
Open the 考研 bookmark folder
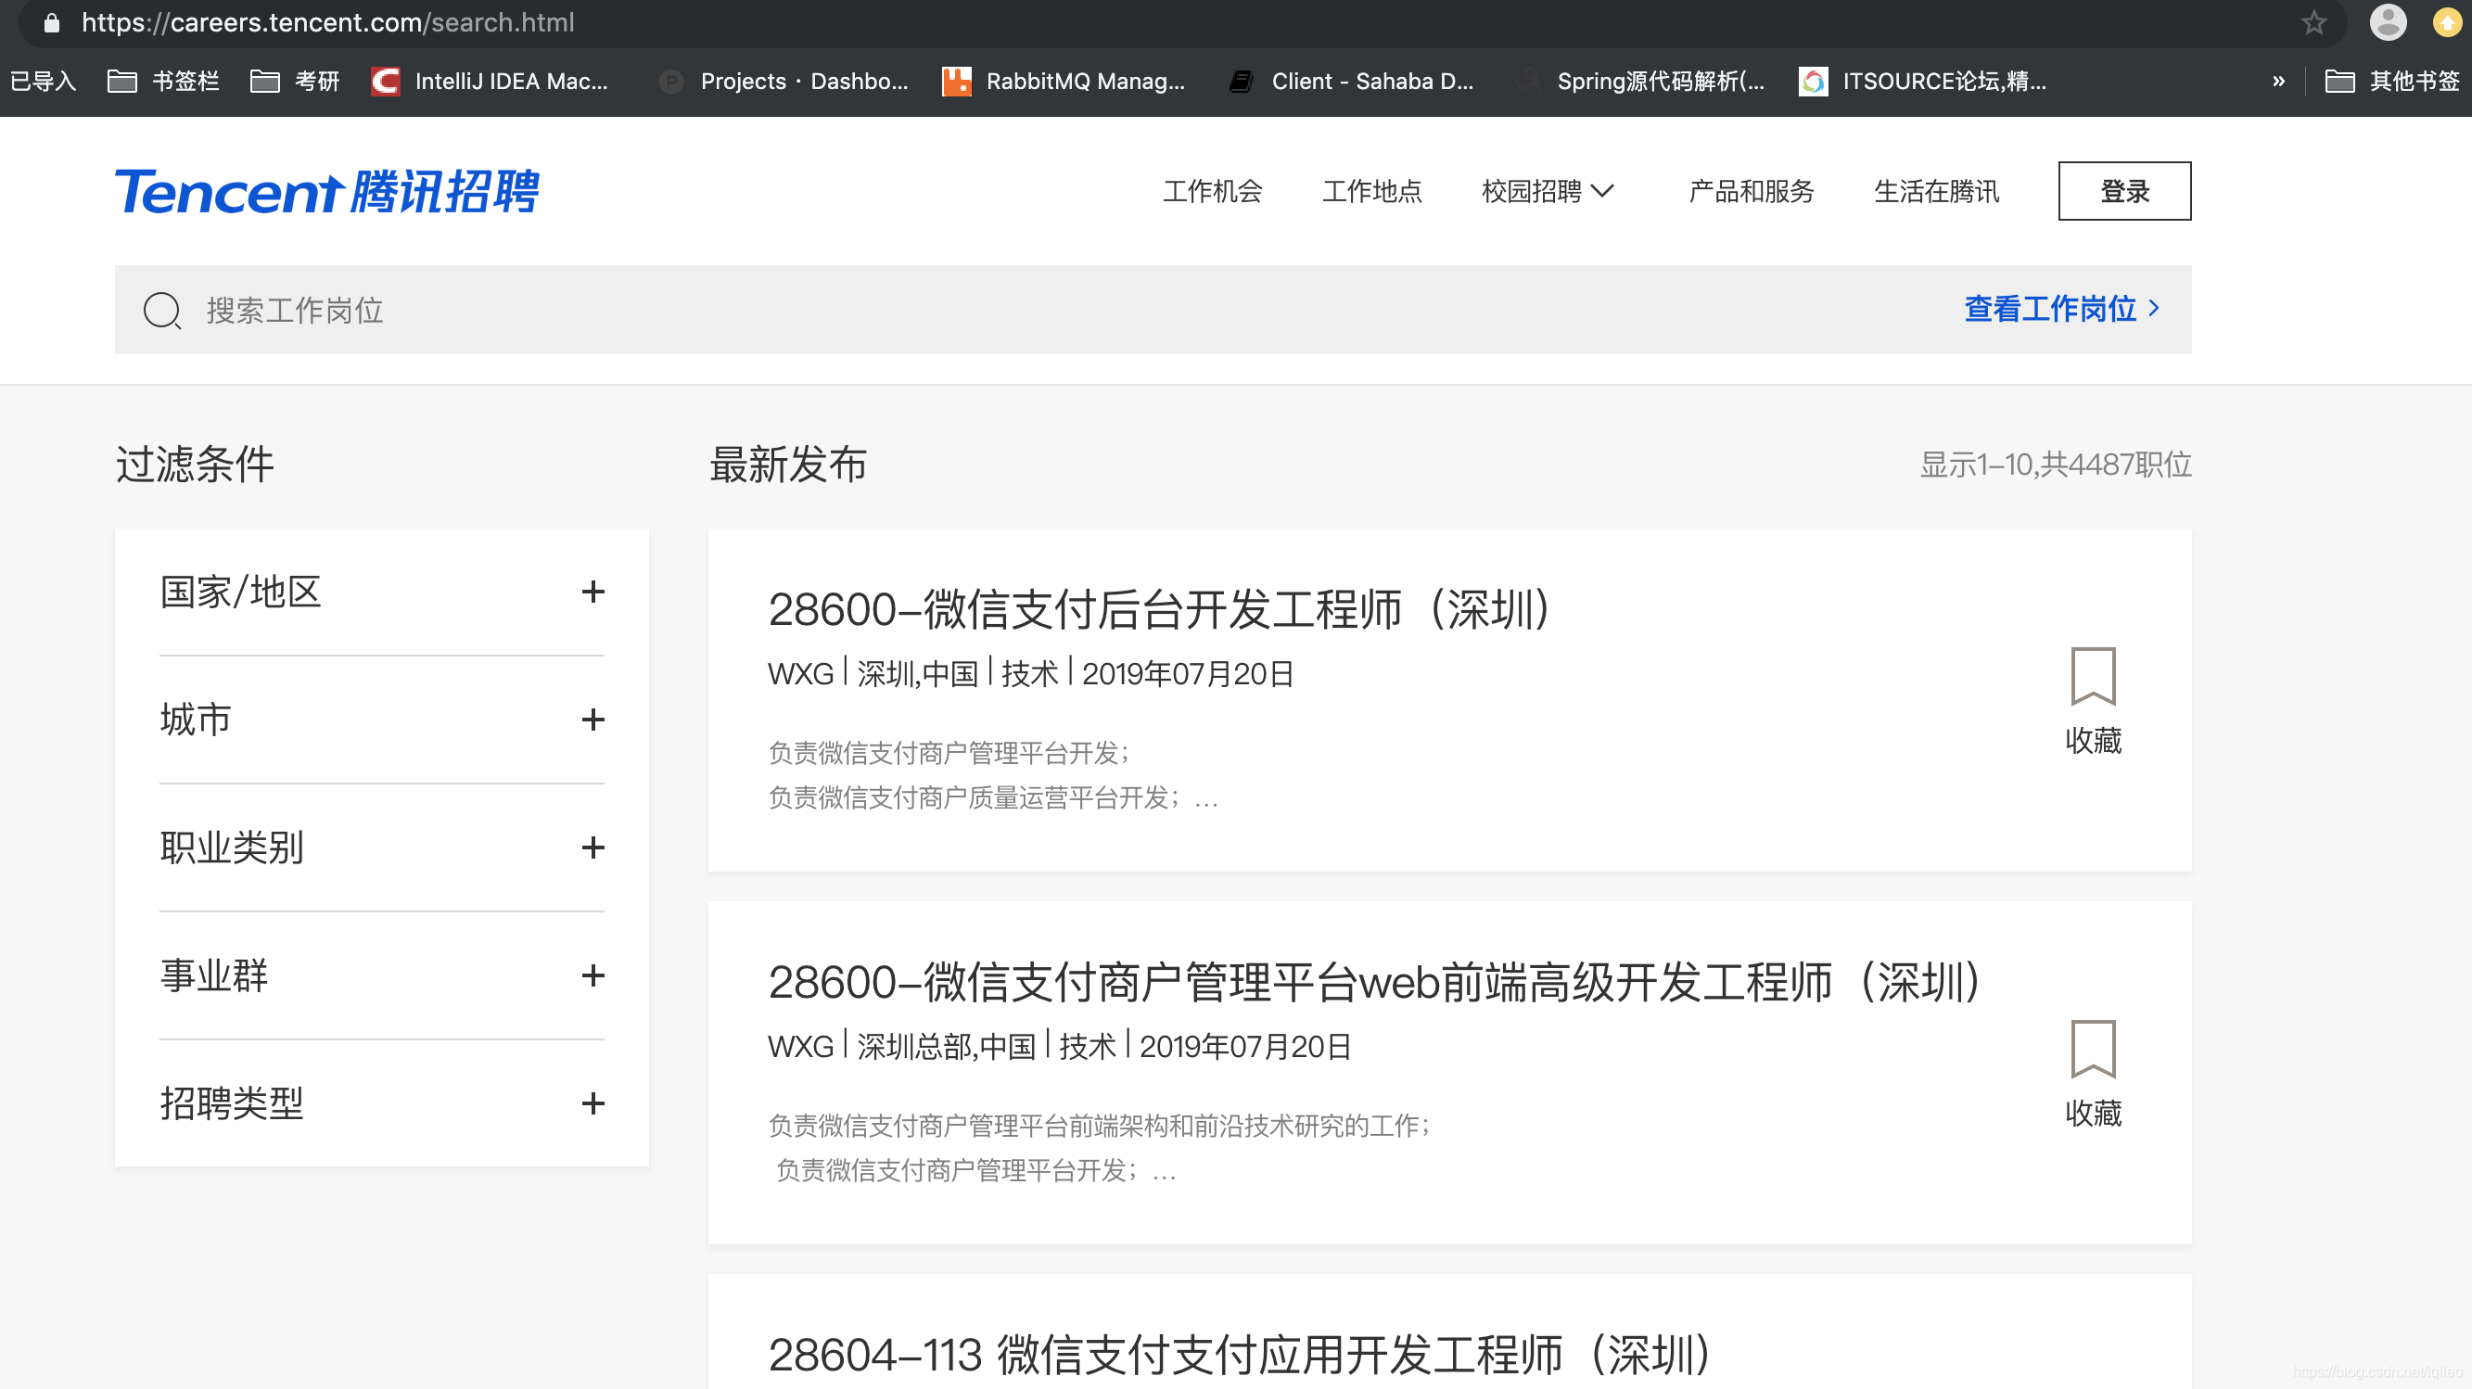click(x=295, y=82)
